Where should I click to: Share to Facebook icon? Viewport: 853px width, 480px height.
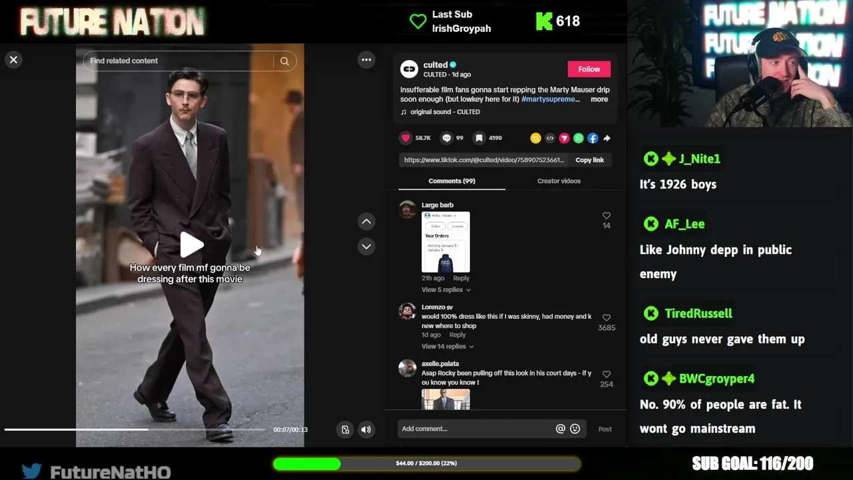[x=592, y=138]
